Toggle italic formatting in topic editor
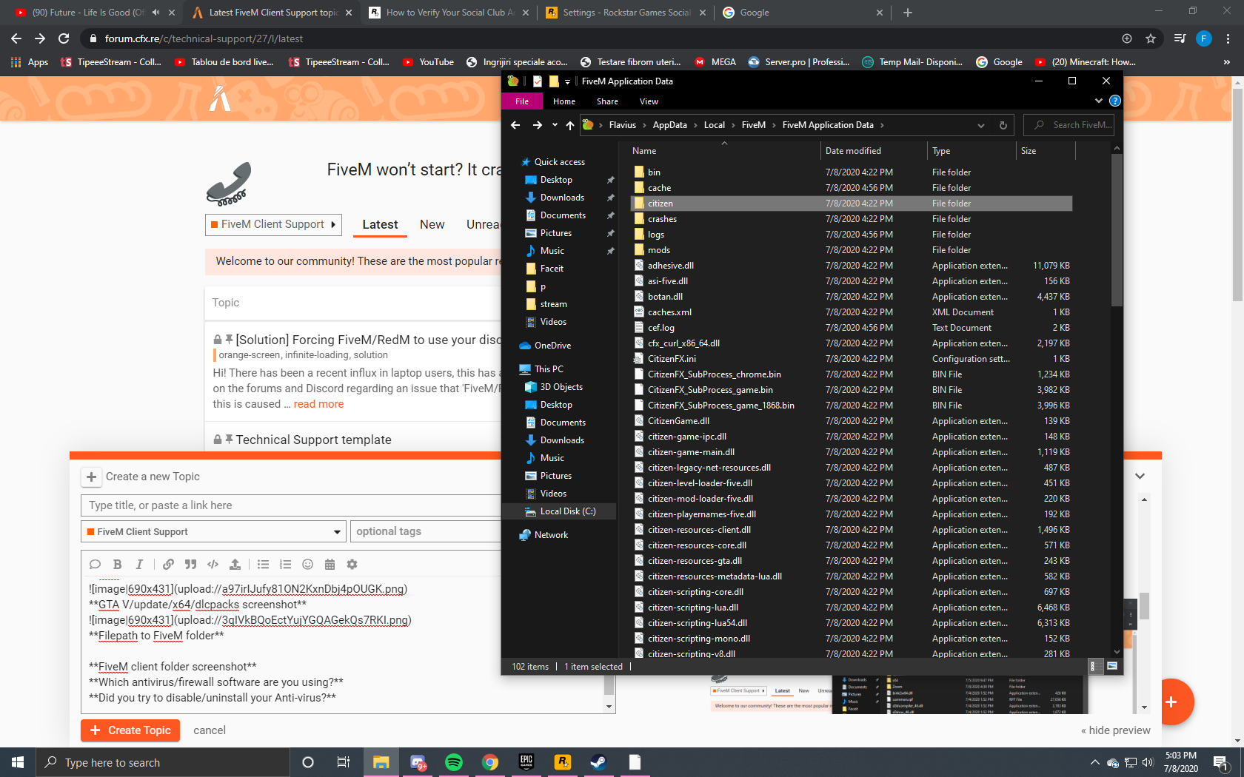 tap(139, 565)
